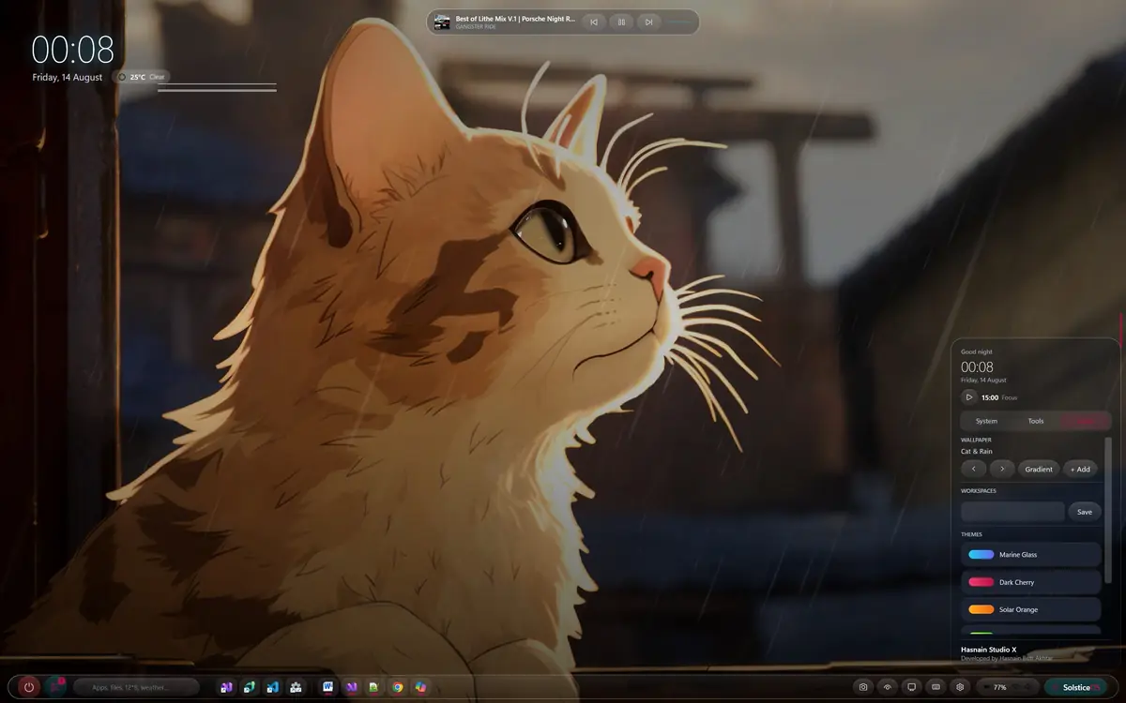Launch the purple Visual Studio dock icon
The width and height of the screenshot is (1126, 703).
tap(226, 687)
